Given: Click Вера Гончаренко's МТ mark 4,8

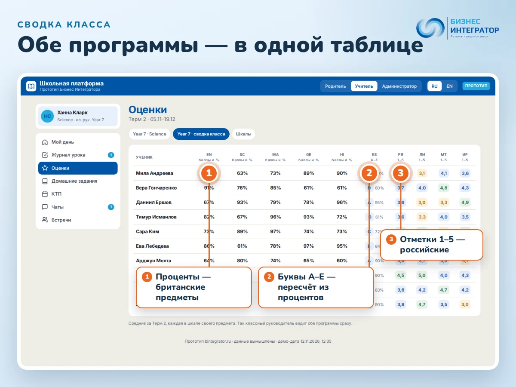Looking at the screenshot, I should click(x=443, y=188).
